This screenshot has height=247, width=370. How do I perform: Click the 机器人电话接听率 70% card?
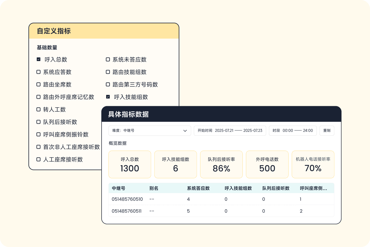pyautogui.click(x=313, y=164)
